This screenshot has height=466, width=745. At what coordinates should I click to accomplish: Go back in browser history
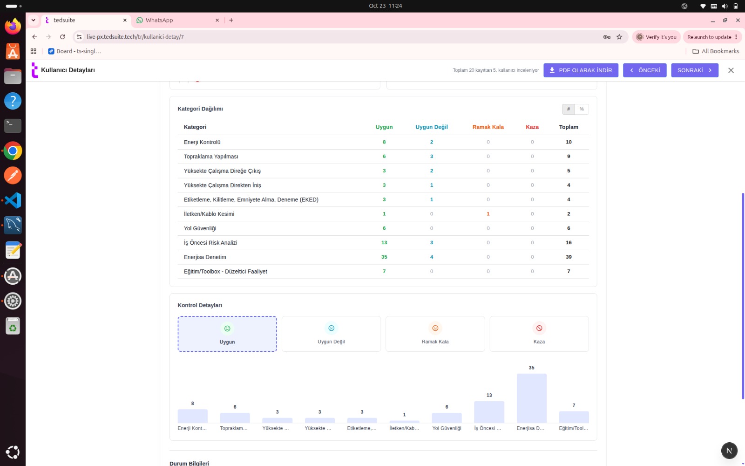point(34,37)
